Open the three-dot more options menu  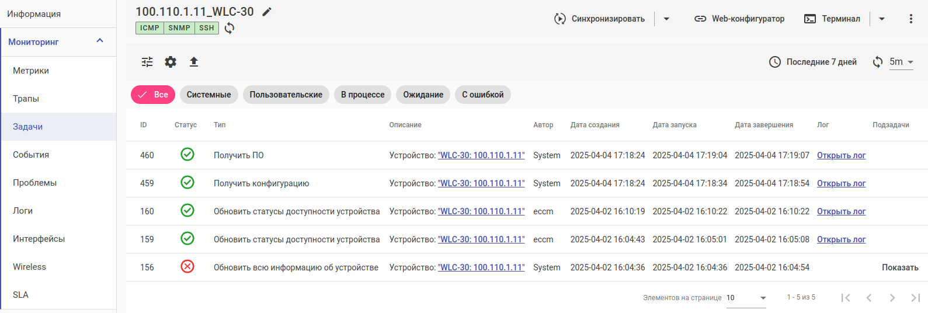click(x=910, y=19)
